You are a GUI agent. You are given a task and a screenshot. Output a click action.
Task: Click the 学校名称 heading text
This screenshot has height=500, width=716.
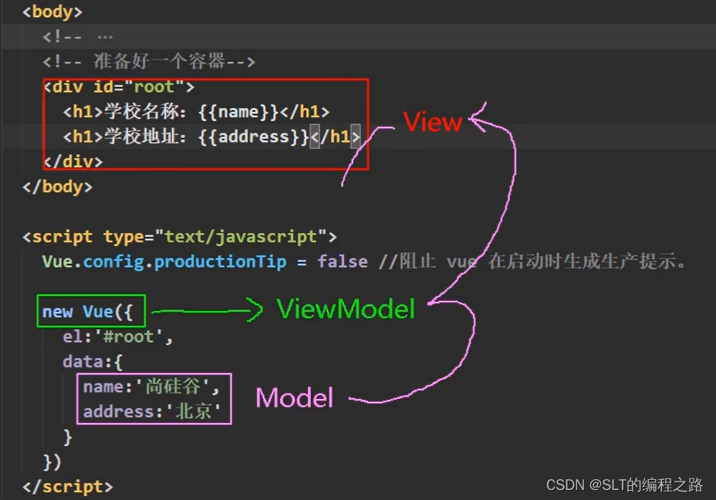click(x=141, y=111)
